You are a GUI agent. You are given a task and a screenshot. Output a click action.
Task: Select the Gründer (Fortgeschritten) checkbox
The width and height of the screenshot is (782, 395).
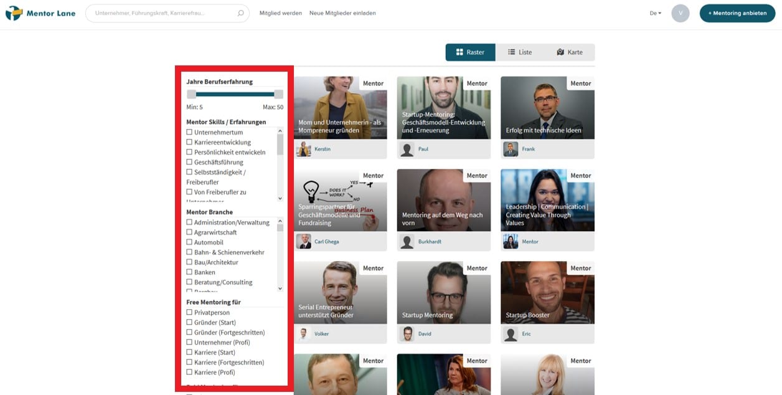[189, 333]
